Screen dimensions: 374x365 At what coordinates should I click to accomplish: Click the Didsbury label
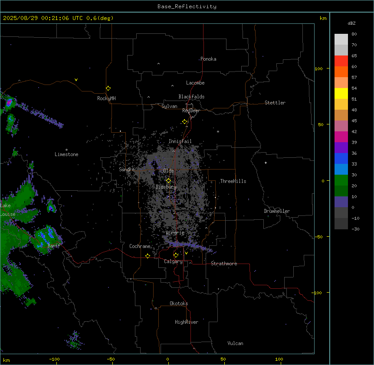[x=166, y=187]
